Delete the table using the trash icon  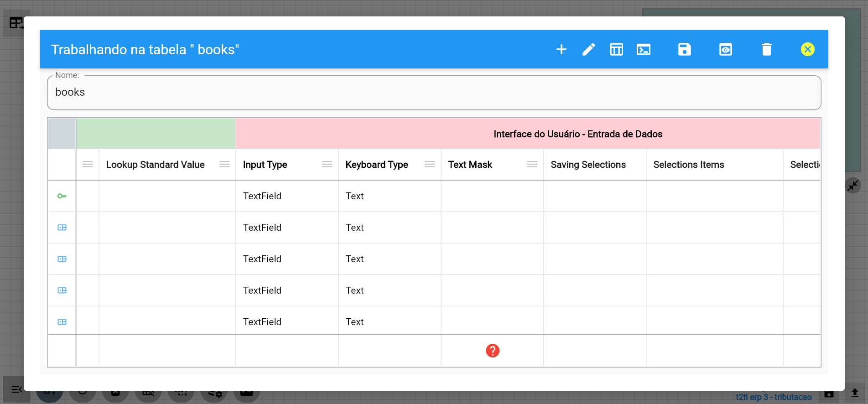tap(767, 49)
